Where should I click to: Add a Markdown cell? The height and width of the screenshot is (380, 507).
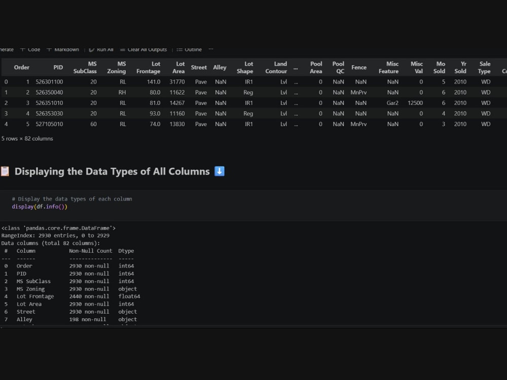[63, 50]
